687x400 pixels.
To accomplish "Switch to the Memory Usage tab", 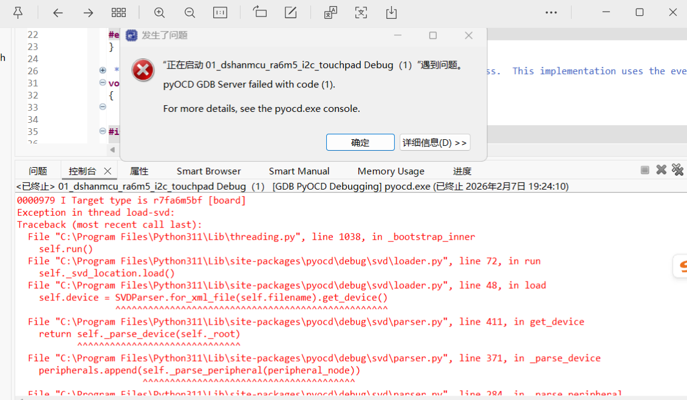I will point(391,171).
